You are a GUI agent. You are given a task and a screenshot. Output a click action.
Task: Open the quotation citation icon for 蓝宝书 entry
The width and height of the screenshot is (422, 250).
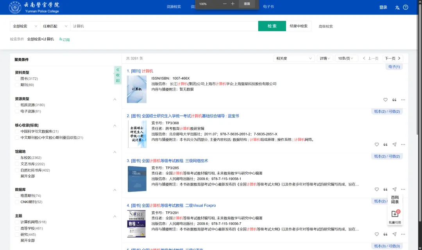386,144
